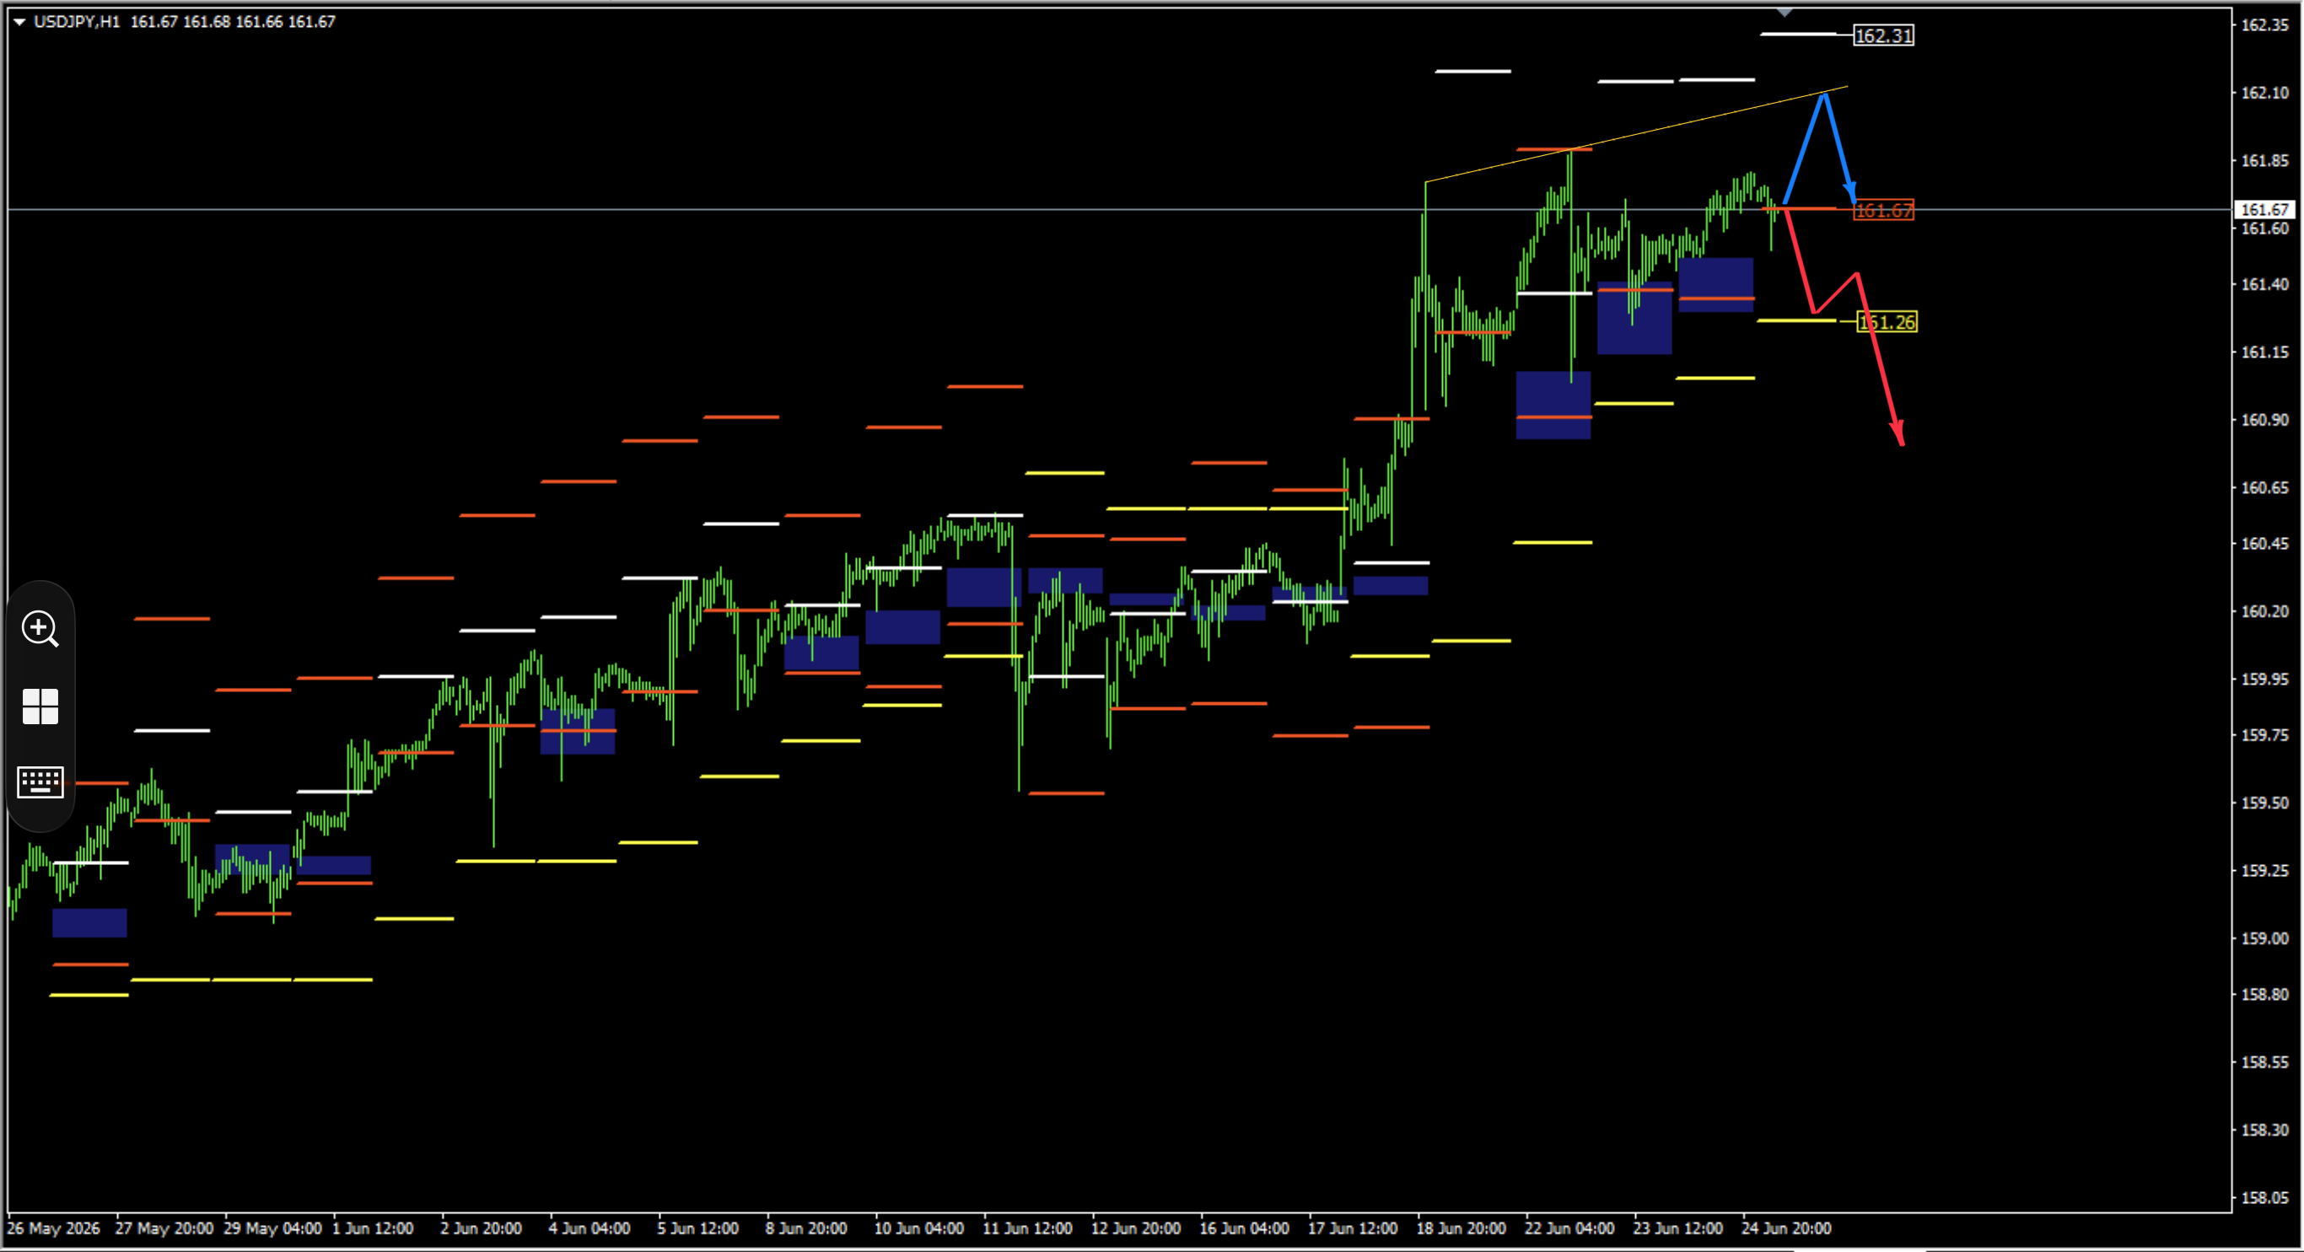Click the 160.20 value on the price scale
The height and width of the screenshot is (1252, 2304).
click(2264, 612)
